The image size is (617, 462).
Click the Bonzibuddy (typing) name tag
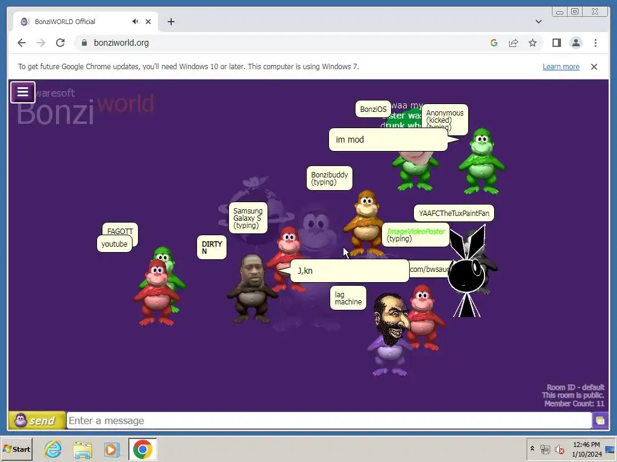pyautogui.click(x=330, y=178)
